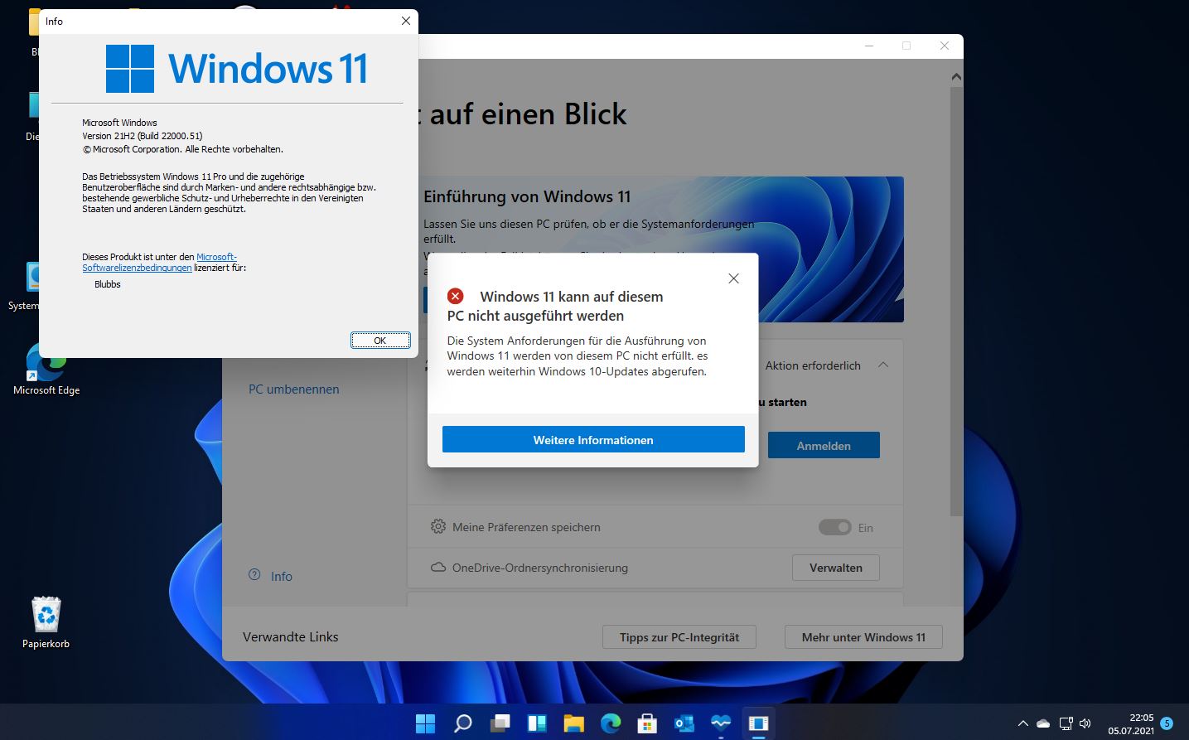Launch File Explorer from the taskbar
The image size is (1189, 740).
pos(573,723)
